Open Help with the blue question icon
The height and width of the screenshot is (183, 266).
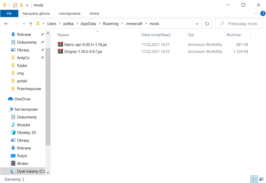263,13
